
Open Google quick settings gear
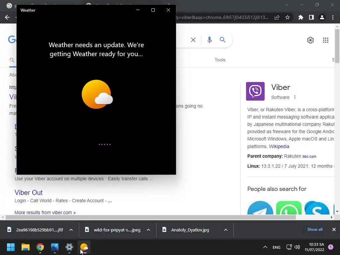(310, 40)
